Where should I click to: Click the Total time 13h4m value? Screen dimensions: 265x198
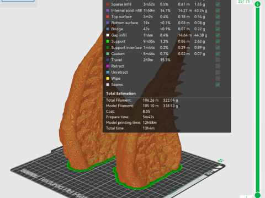(149, 128)
